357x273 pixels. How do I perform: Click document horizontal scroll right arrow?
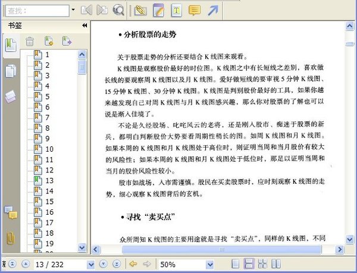click(340, 249)
